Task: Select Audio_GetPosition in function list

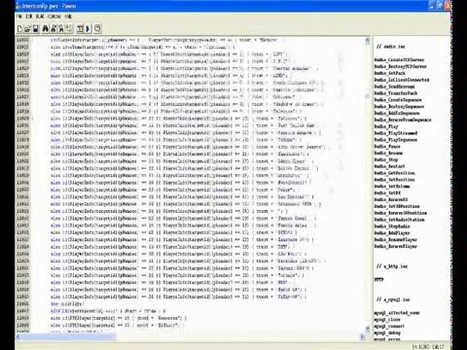Action: [x=395, y=173]
